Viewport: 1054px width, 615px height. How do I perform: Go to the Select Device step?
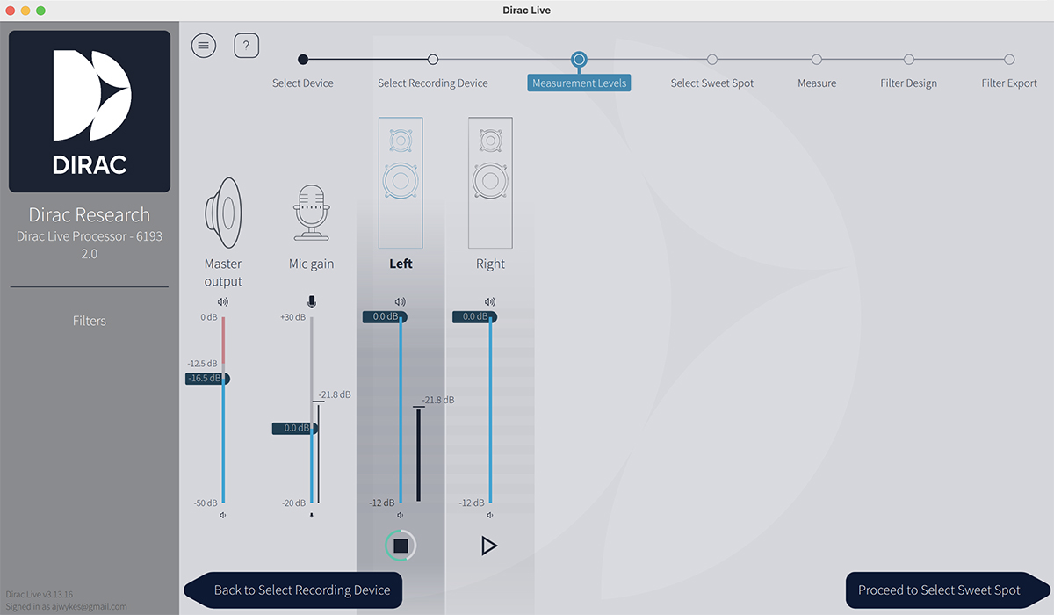(303, 60)
